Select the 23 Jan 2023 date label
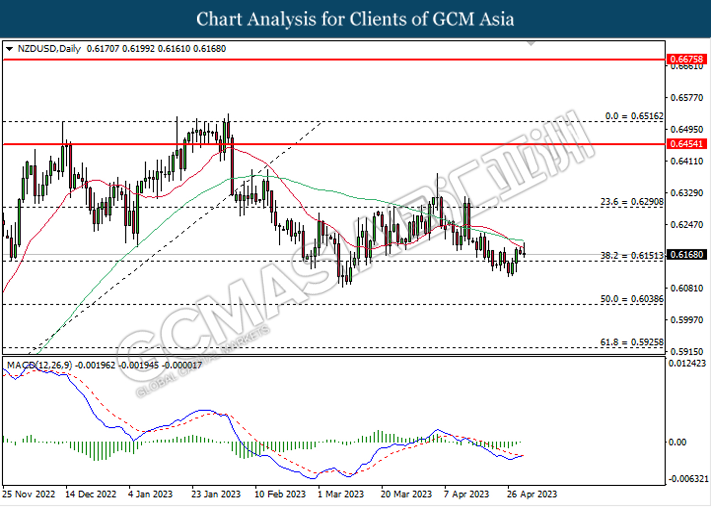 point(216,494)
